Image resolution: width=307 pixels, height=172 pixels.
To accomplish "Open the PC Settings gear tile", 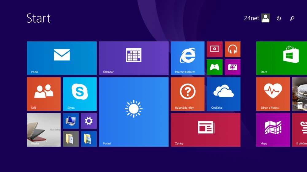I will point(89,121).
